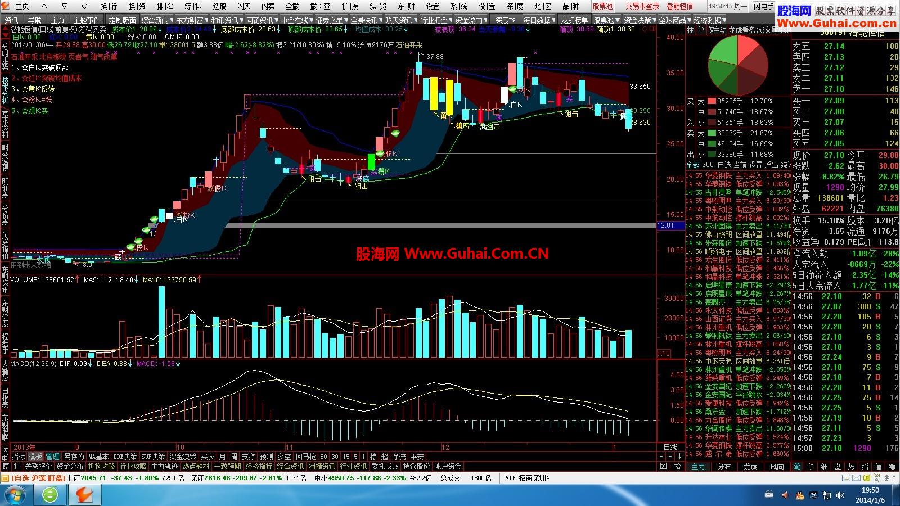Open the 主页 menu in top bar

pos(22,6)
